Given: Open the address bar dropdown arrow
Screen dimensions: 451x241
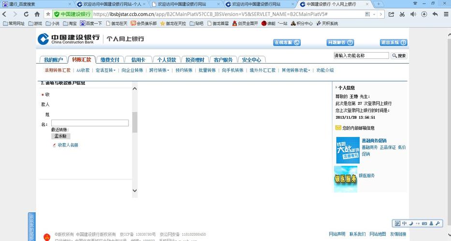Looking at the screenshot, I should [374, 14].
